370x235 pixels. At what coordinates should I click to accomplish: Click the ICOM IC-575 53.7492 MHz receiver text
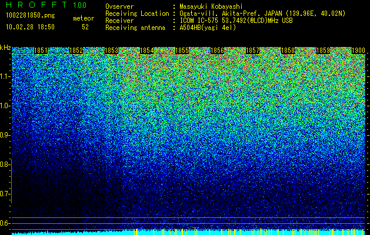(236, 21)
